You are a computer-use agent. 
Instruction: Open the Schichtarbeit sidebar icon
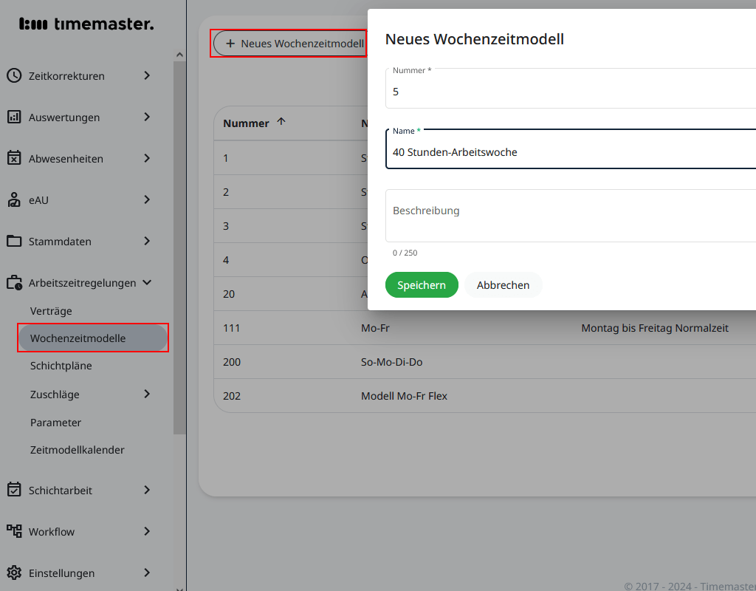(14, 490)
